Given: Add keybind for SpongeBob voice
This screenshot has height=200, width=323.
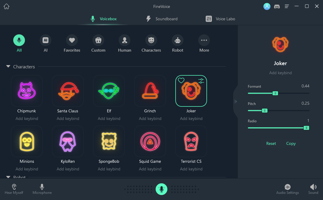Looking at the screenshot, I should (x=109, y=169).
